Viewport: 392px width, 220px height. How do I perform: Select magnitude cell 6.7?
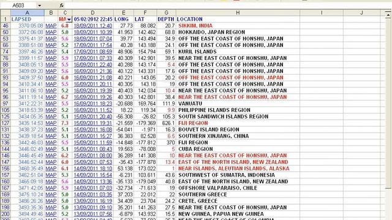[x=65, y=97]
